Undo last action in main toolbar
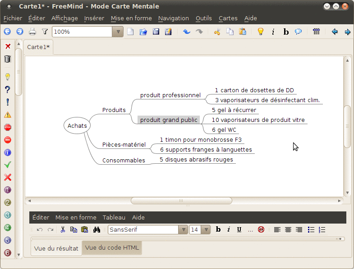The image size is (354, 269). coord(187,31)
